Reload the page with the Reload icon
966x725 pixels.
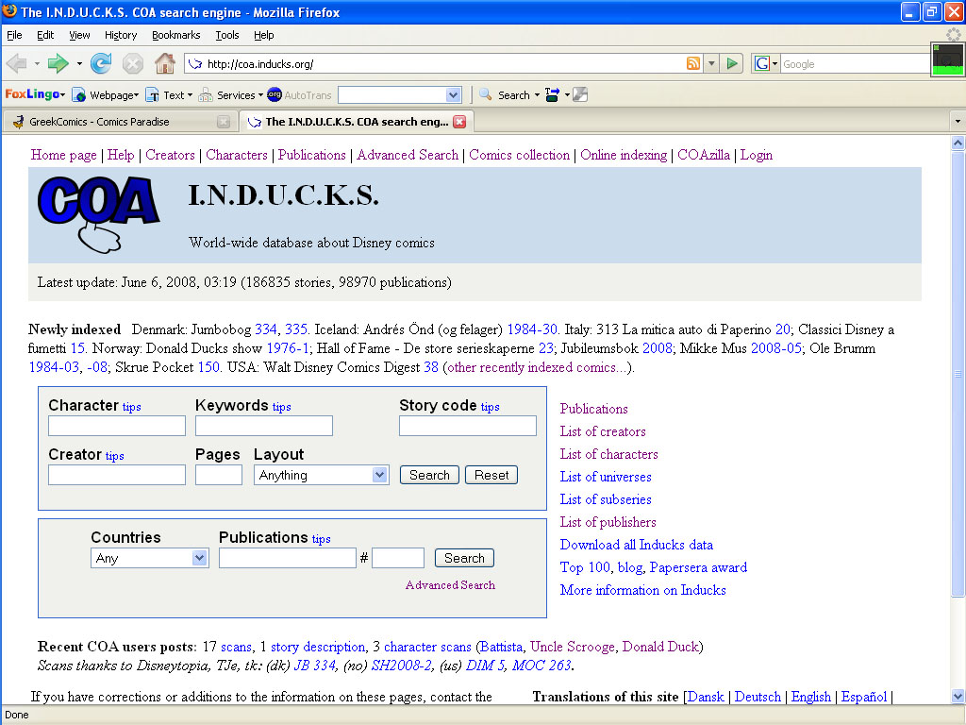point(101,63)
